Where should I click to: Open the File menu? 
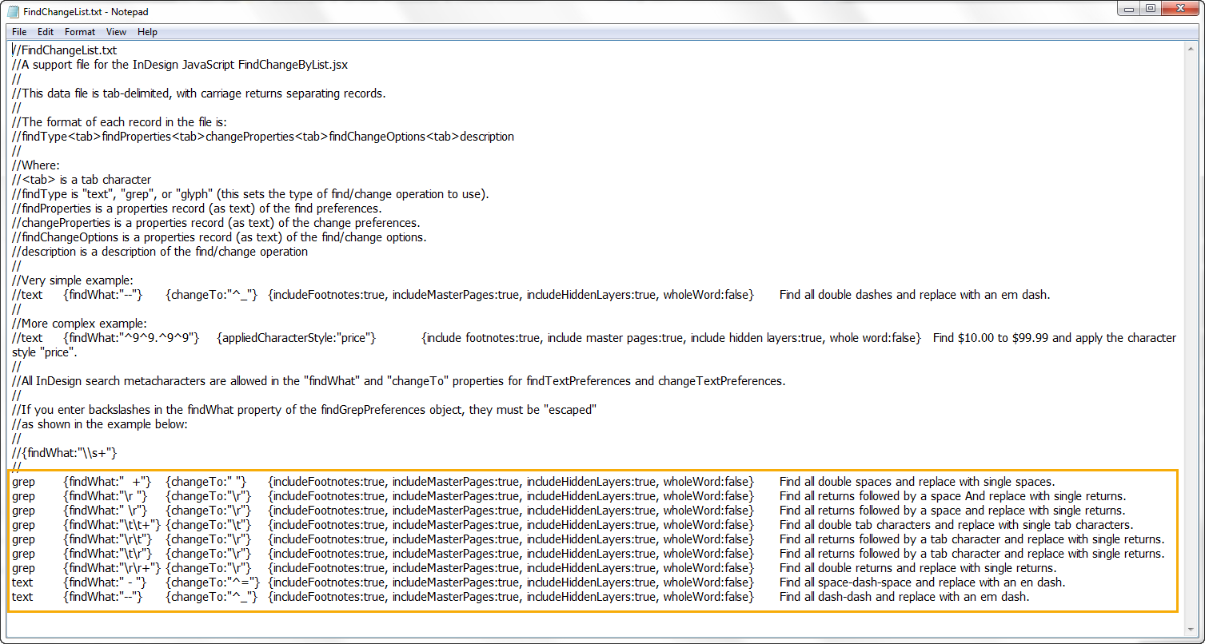click(19, 32)
